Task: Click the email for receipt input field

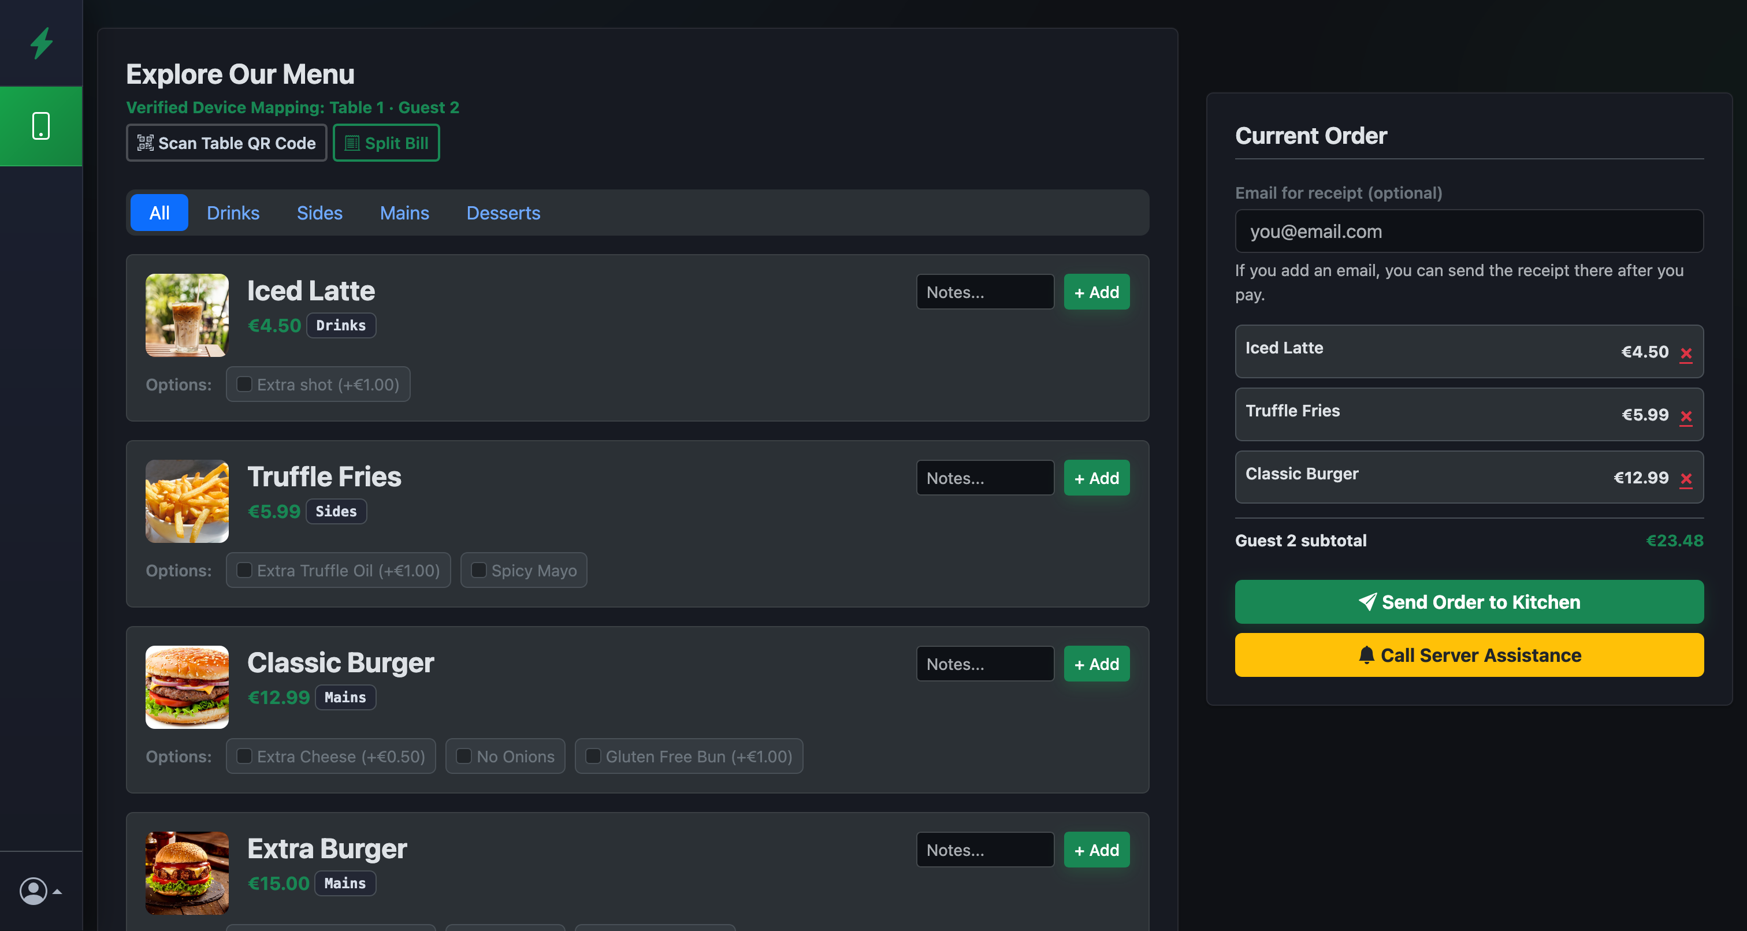Action: 1469,231
